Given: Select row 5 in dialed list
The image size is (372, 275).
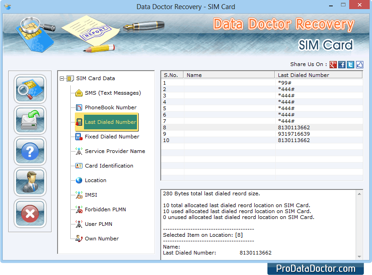Looking at the screenshot, I should coord(262,108).
